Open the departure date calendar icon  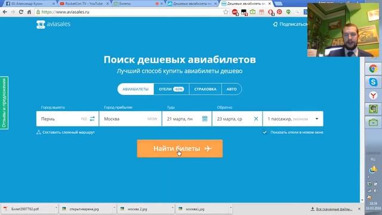[205, 119]
